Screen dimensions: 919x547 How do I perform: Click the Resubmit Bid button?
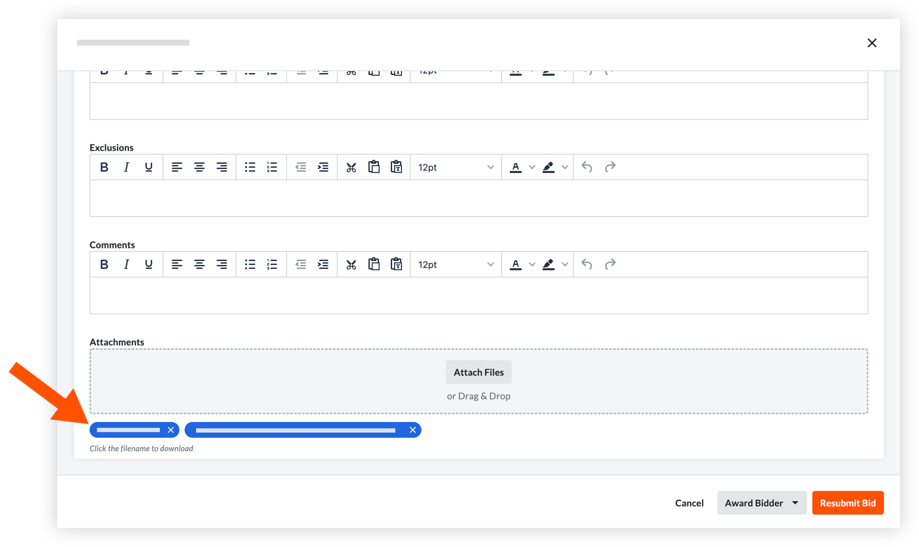click(848, 503)
